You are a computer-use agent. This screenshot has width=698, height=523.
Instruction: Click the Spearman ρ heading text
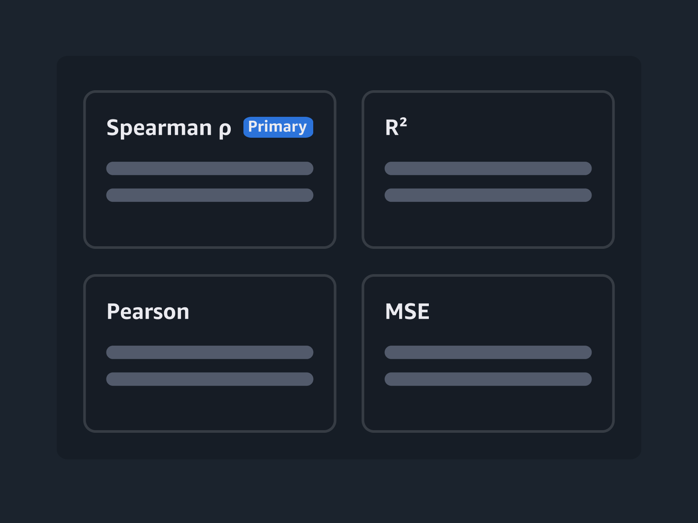coord(169,128)
